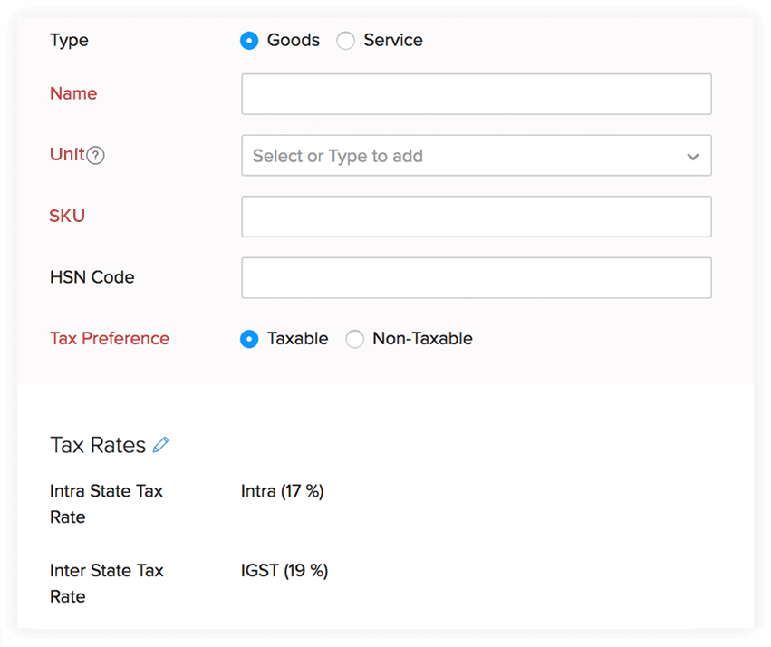771x647 pixels.
Task: Click the Unit help question mark icon
Action: click(x=96, y=155)
